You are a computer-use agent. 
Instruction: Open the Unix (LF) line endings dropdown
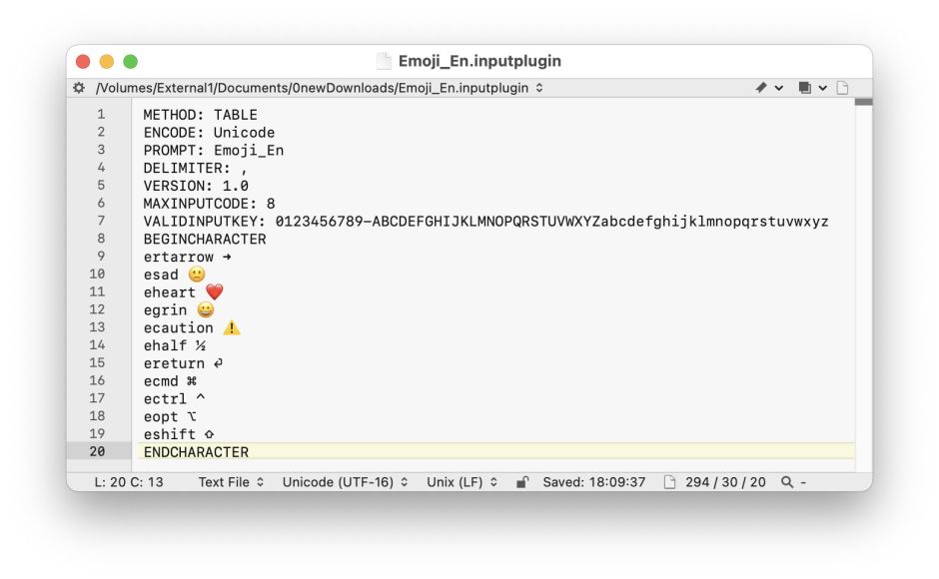(x=461, y=482)
